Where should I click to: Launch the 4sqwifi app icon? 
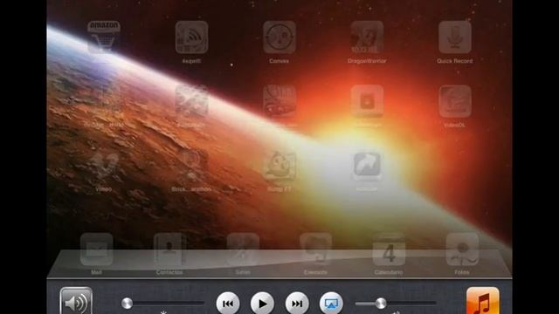tap(192, 37)
